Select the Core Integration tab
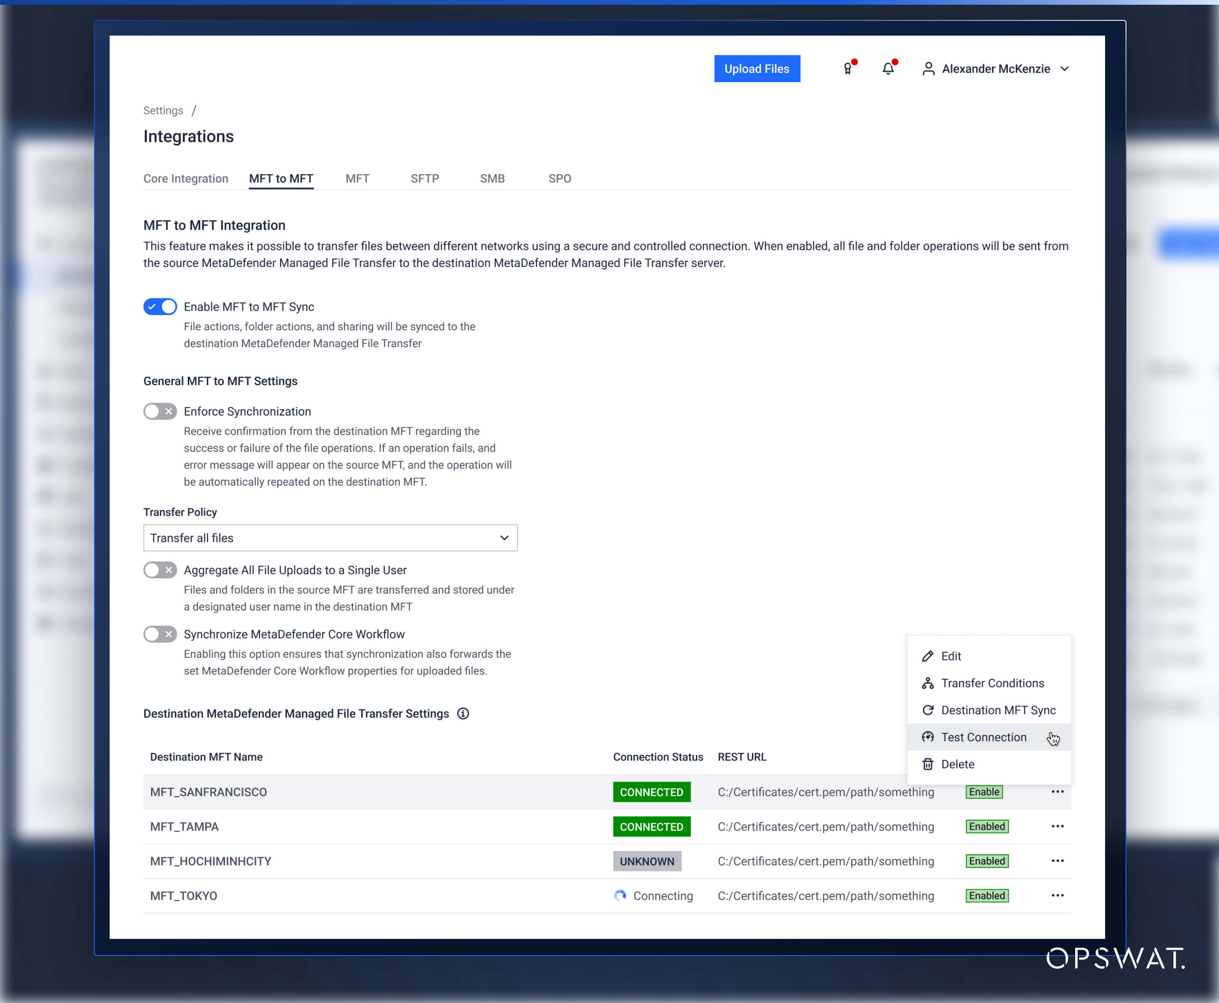Image resolution: width=1219 pixels, height=1003 pixels. click(x=186, y=179)
